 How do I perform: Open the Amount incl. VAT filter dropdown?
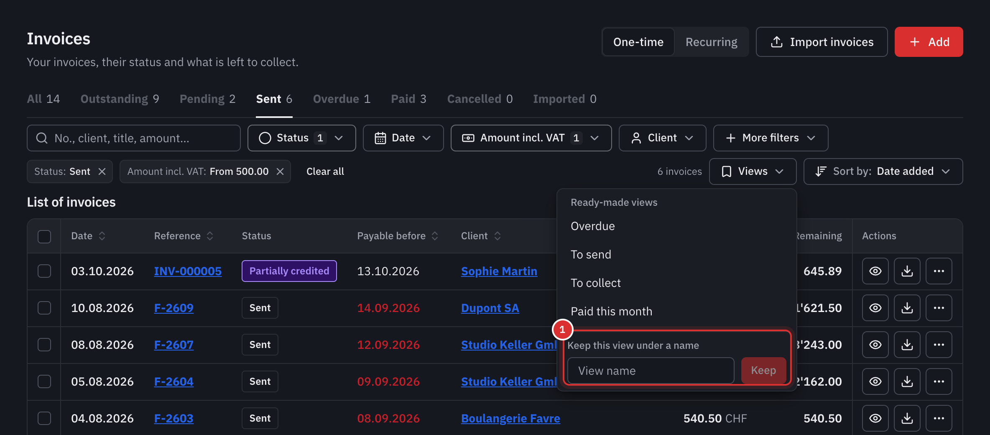click(x=531, y=138)
